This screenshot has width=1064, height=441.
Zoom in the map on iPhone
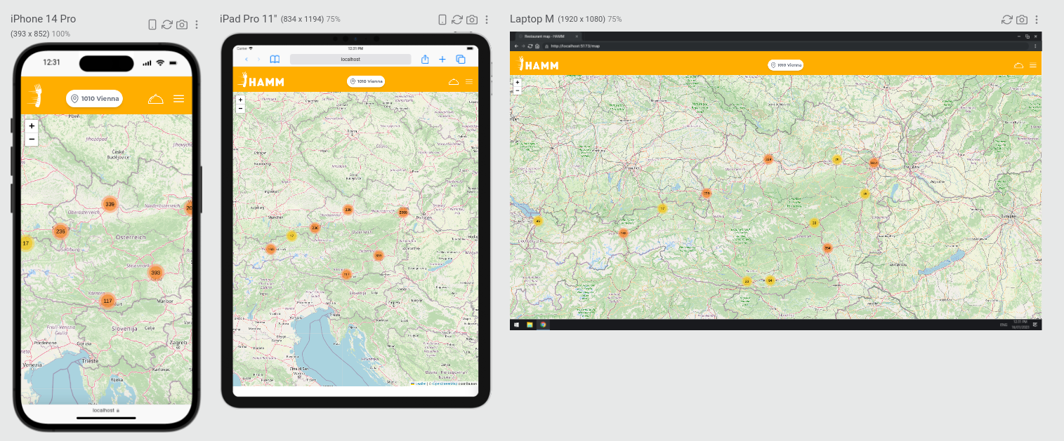[32, 126]
